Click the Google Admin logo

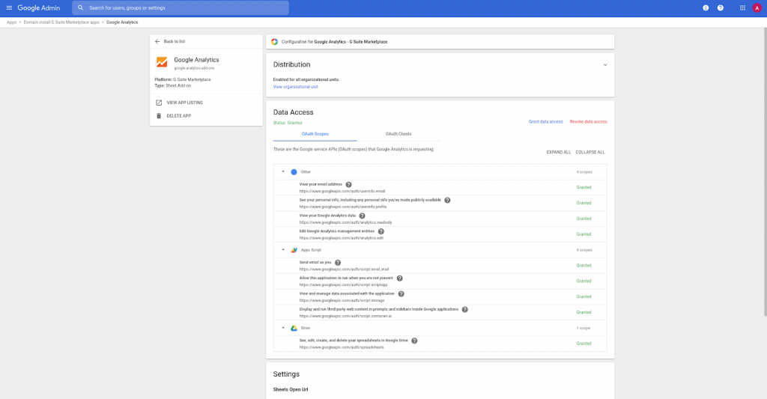pos(39,7)
